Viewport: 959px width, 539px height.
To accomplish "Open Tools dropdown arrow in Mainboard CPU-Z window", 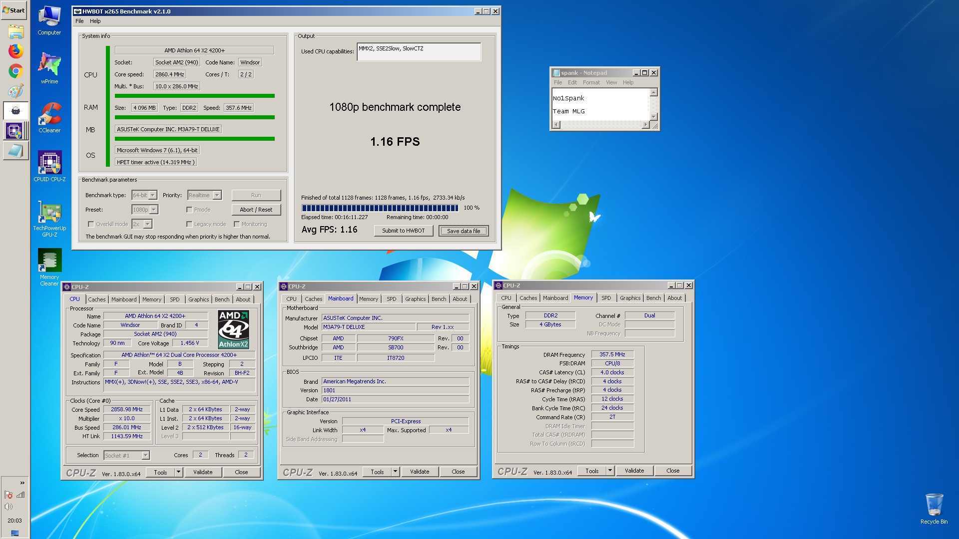I will pyautogui.click(x=395, y=472).
